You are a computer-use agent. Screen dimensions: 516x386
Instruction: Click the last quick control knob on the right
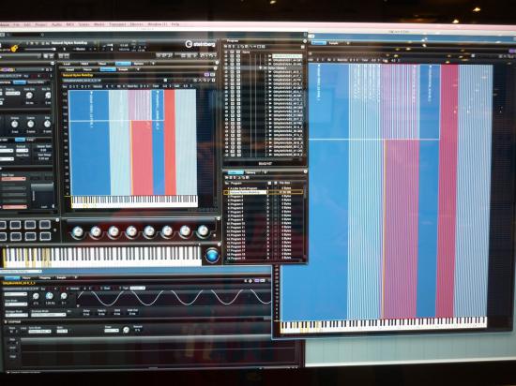pyautogui.click(x=203, y=231)
